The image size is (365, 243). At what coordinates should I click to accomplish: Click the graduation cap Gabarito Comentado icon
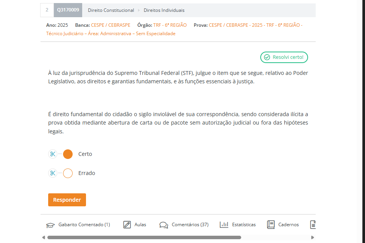50,225
